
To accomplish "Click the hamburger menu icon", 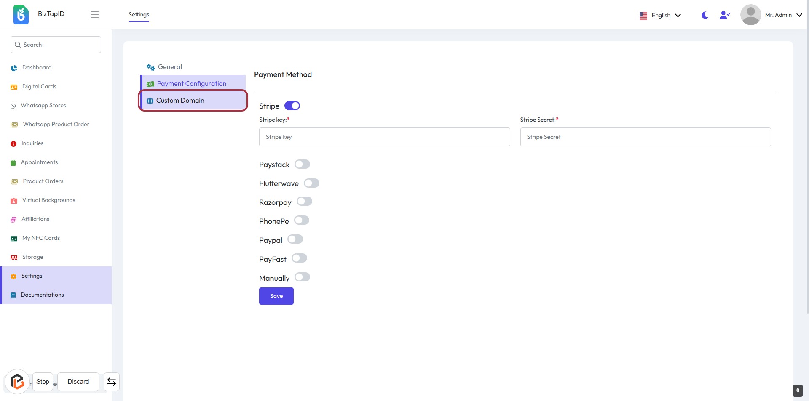I will [x=94, y=15].
